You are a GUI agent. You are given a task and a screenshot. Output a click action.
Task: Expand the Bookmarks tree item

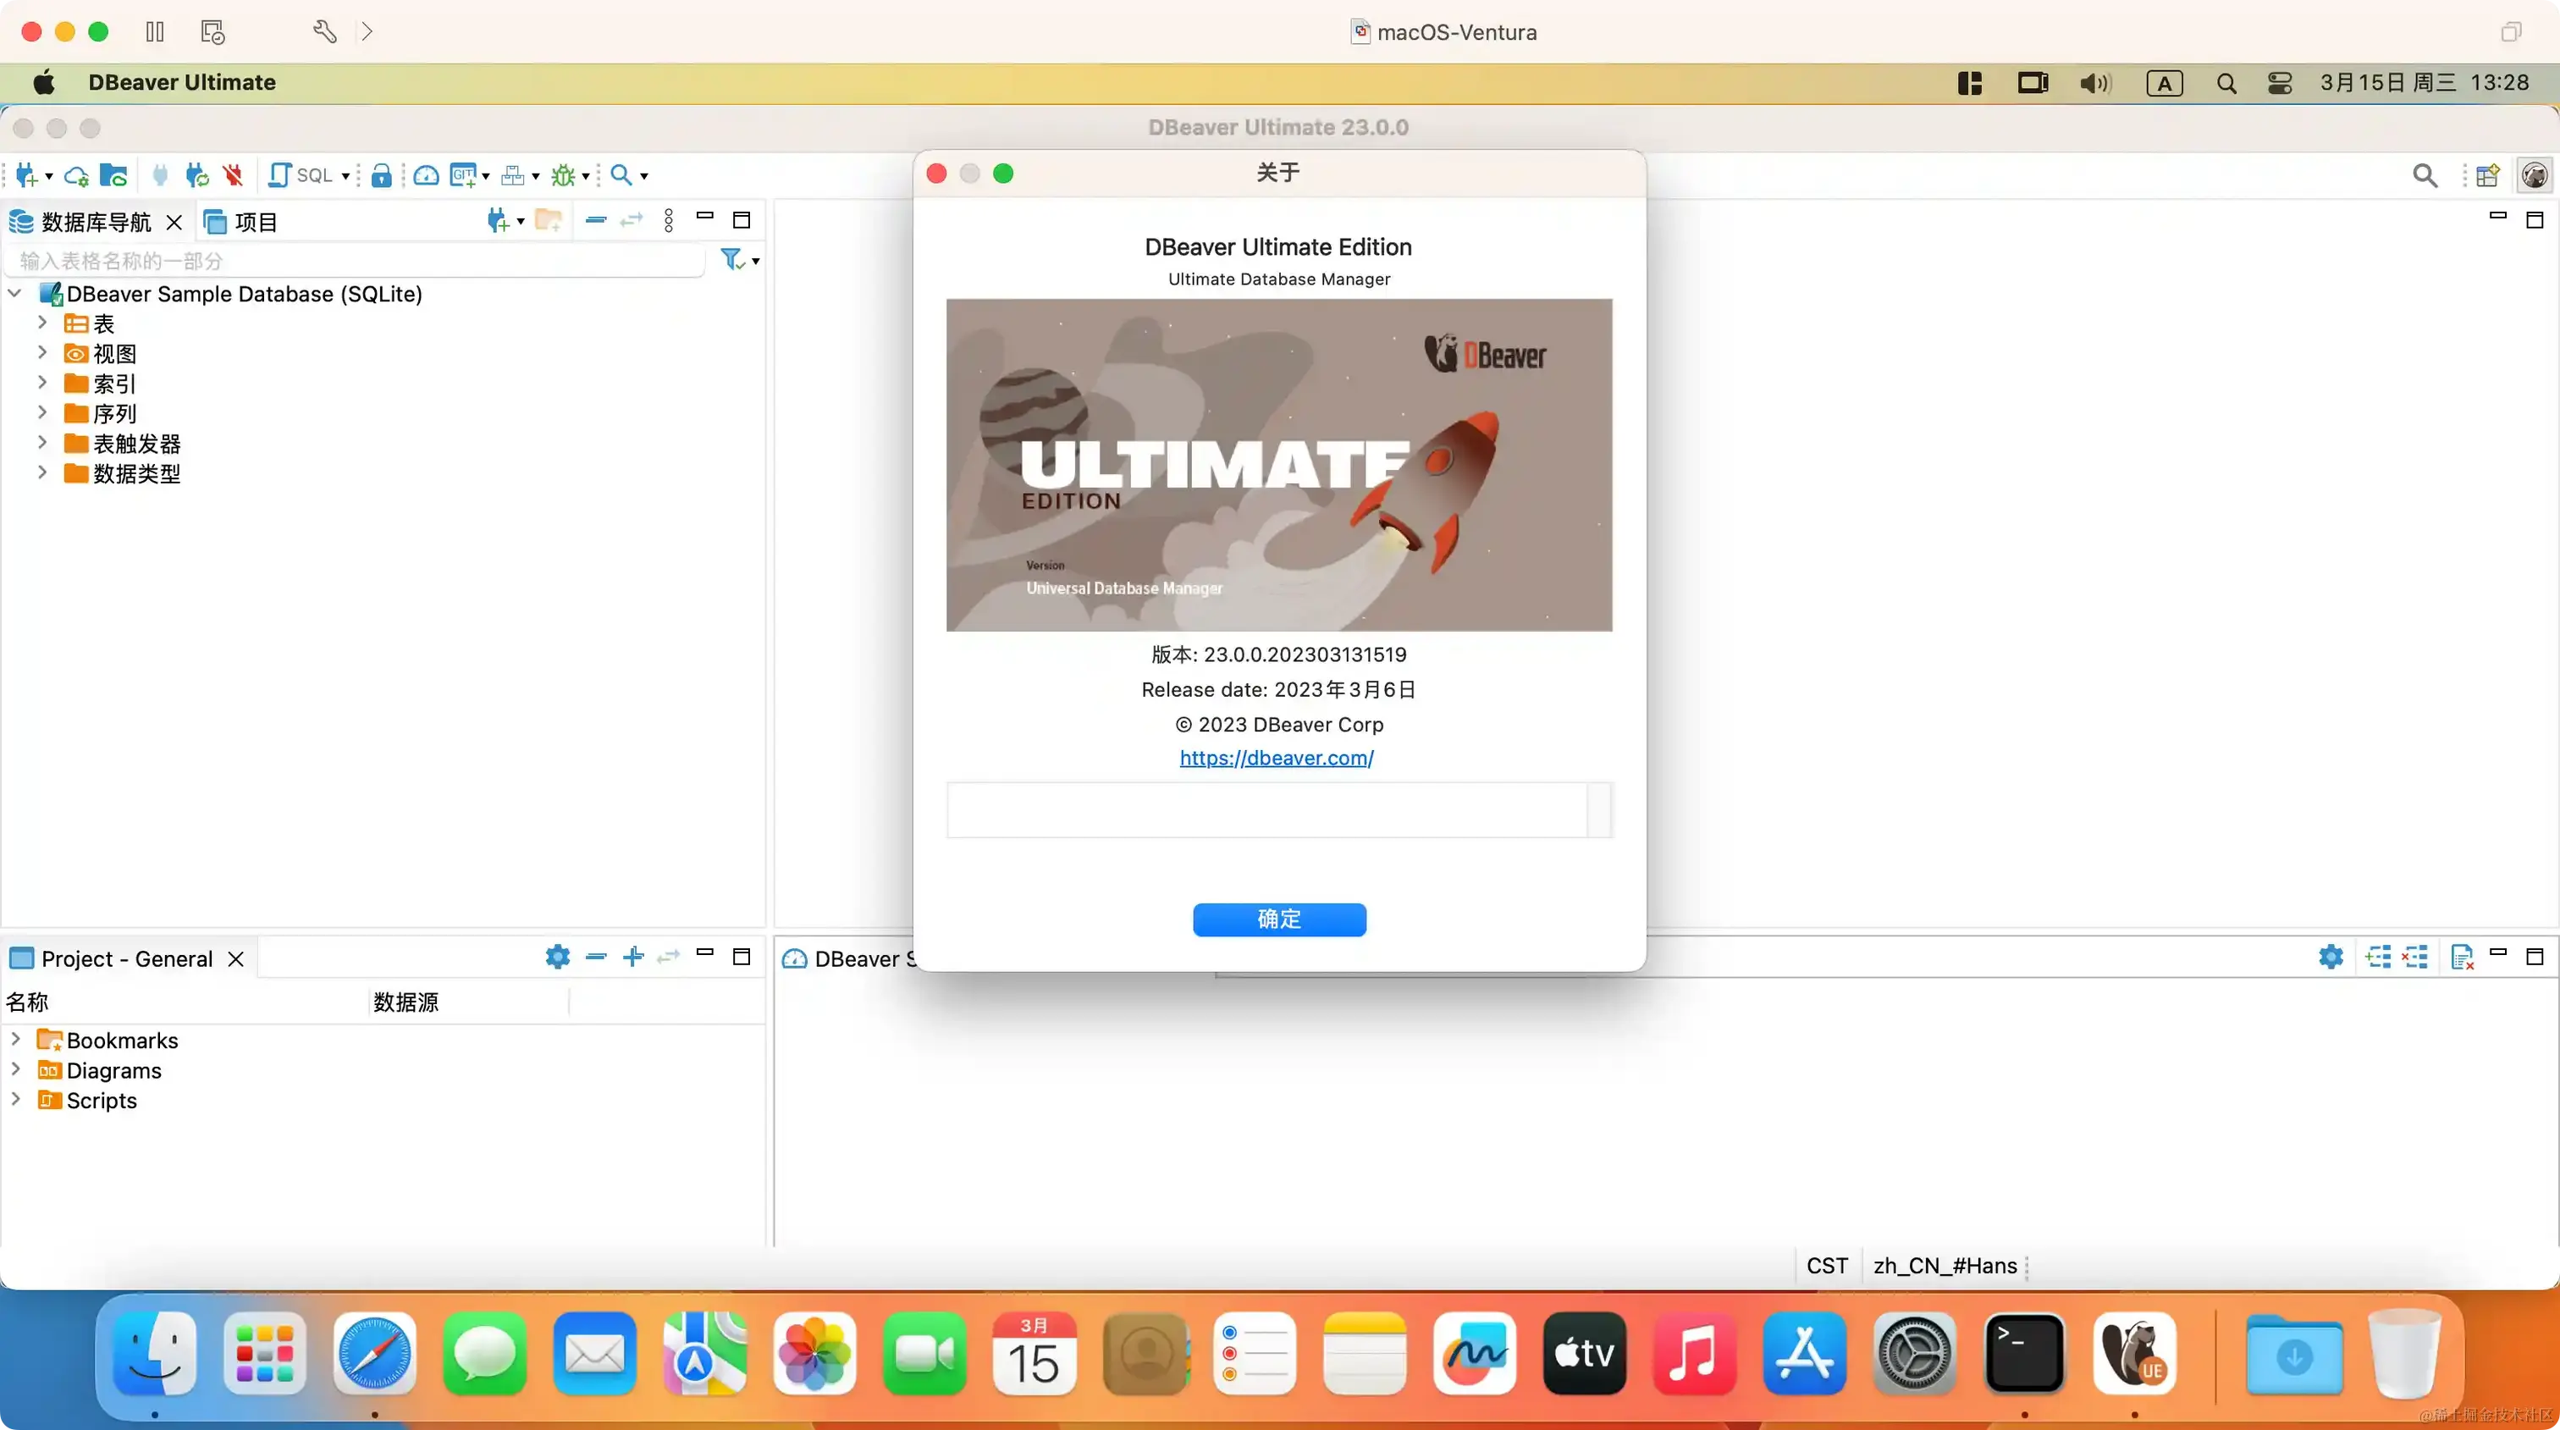point(15,1040)
